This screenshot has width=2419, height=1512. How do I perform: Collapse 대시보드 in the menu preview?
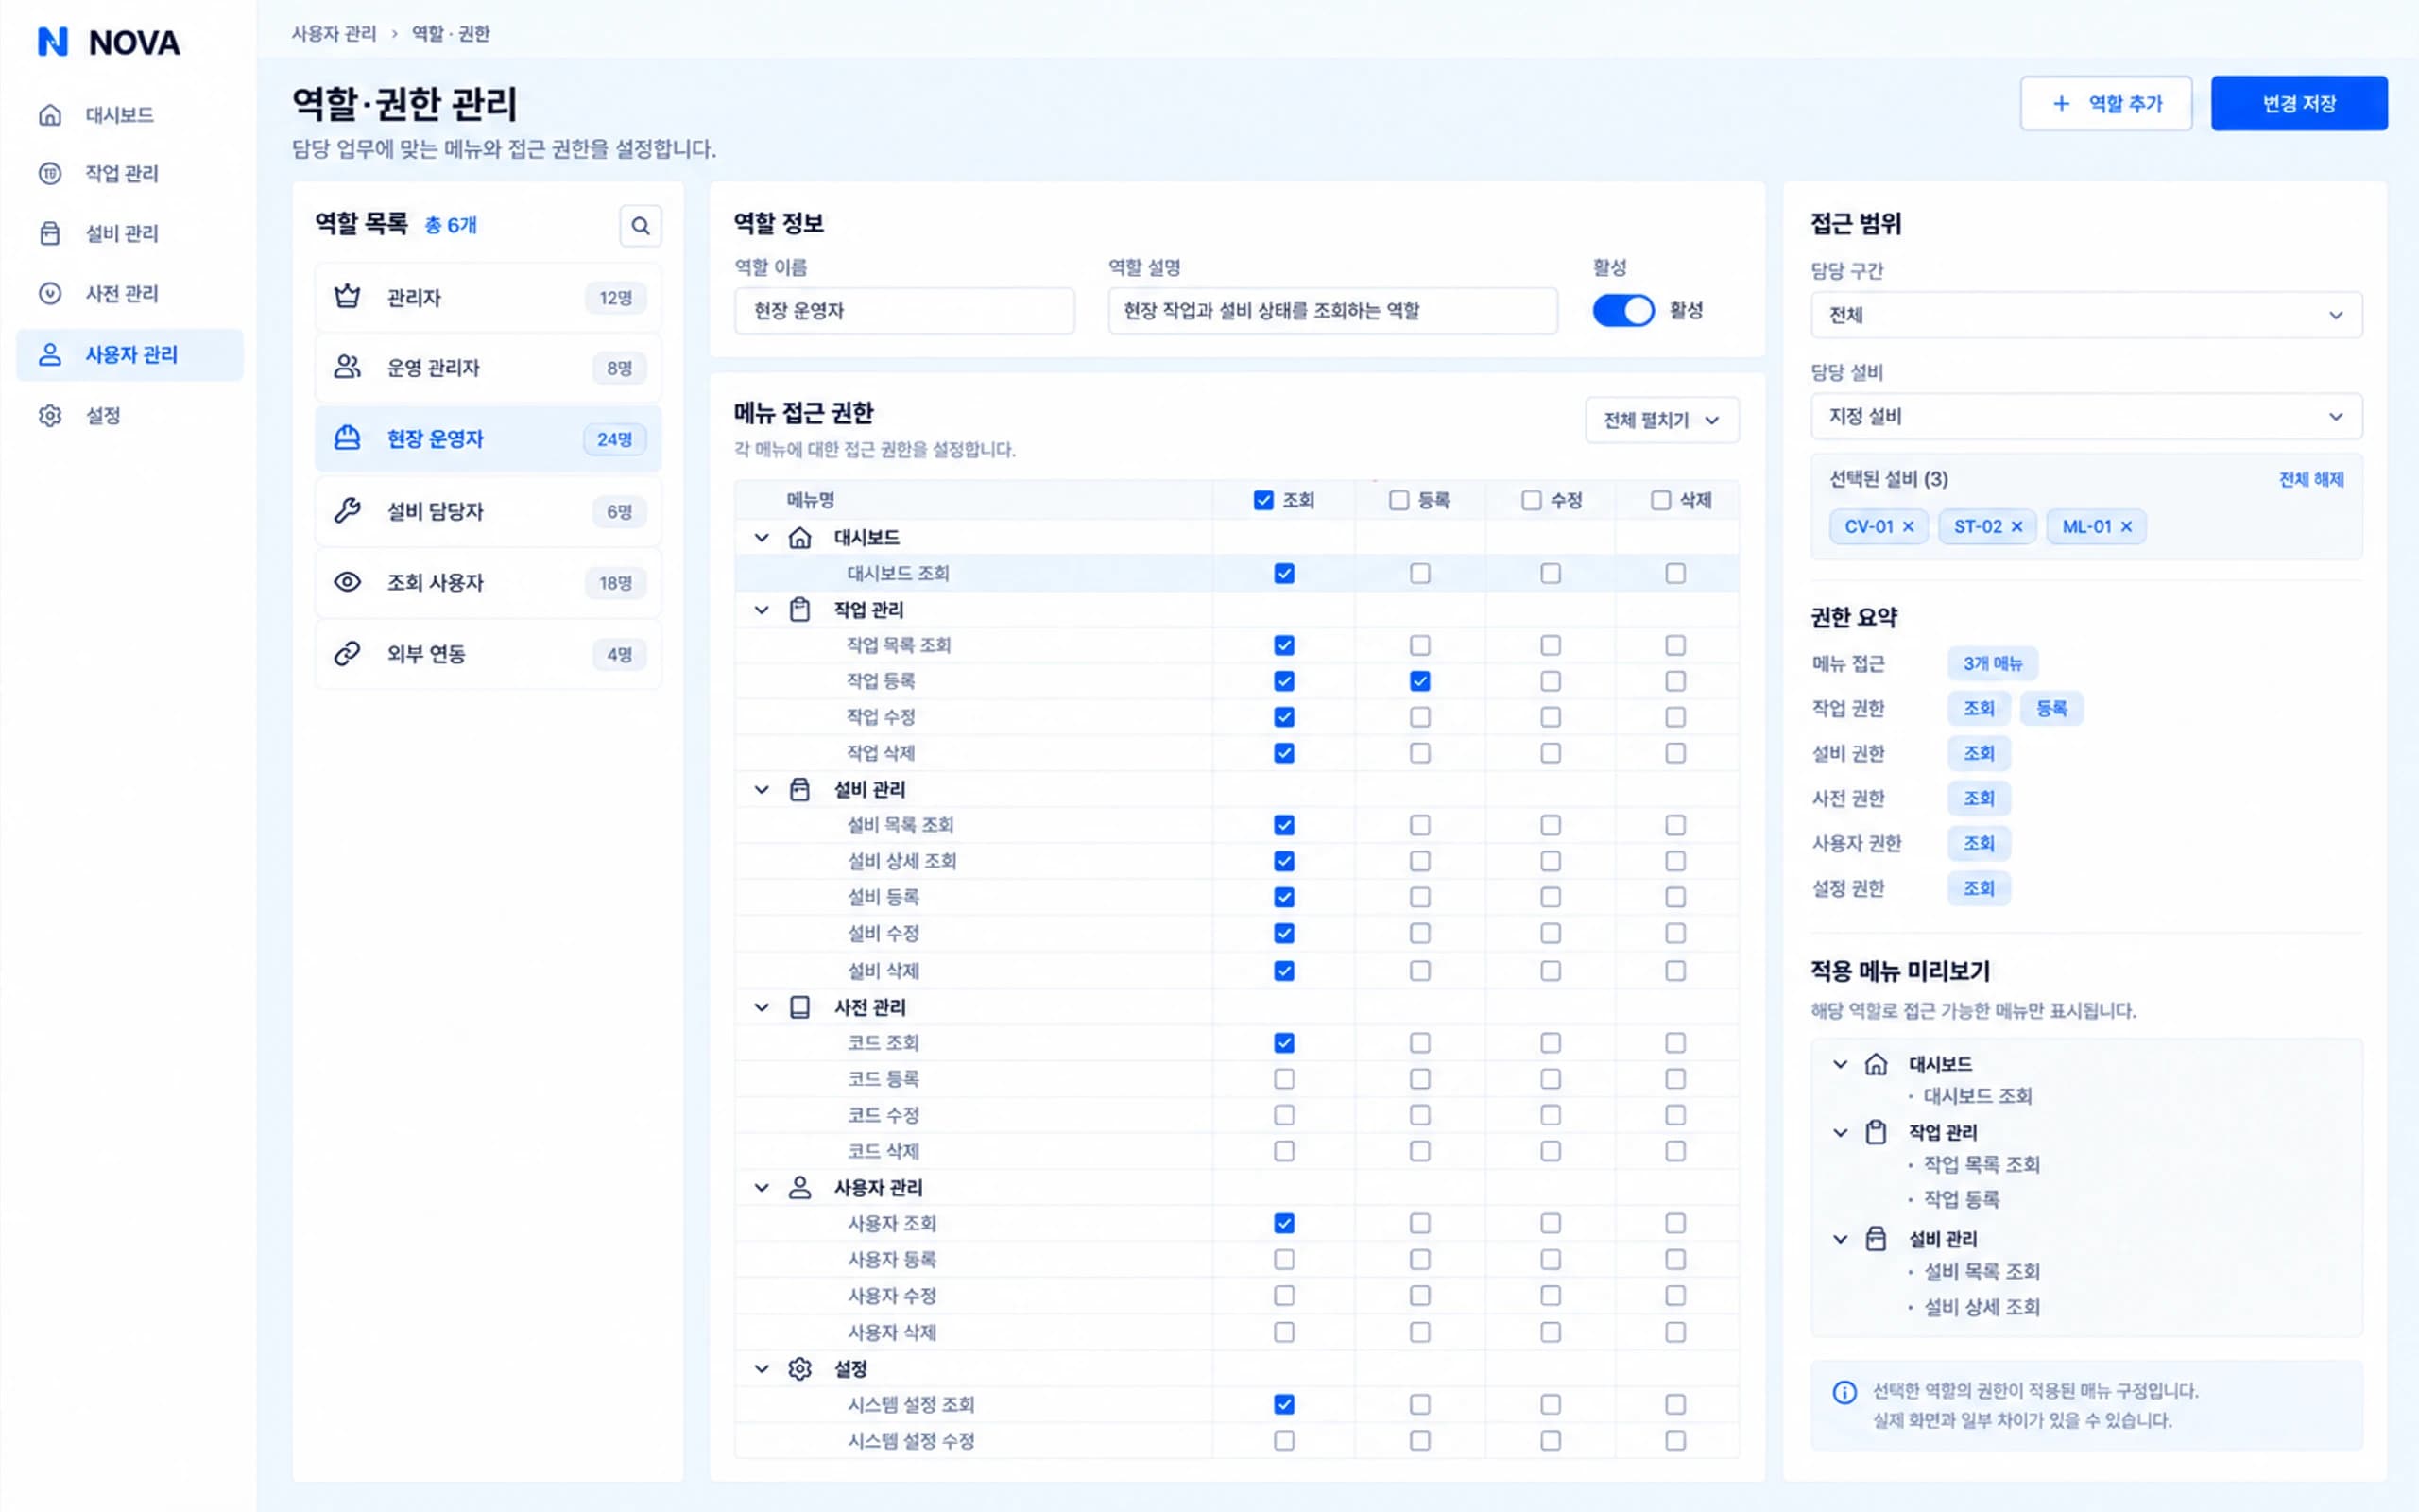(x=1841, y=1064)
